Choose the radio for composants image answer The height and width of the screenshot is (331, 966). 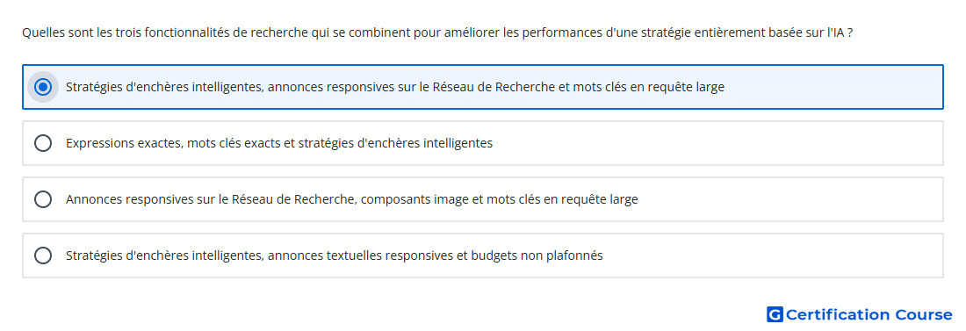43,199
